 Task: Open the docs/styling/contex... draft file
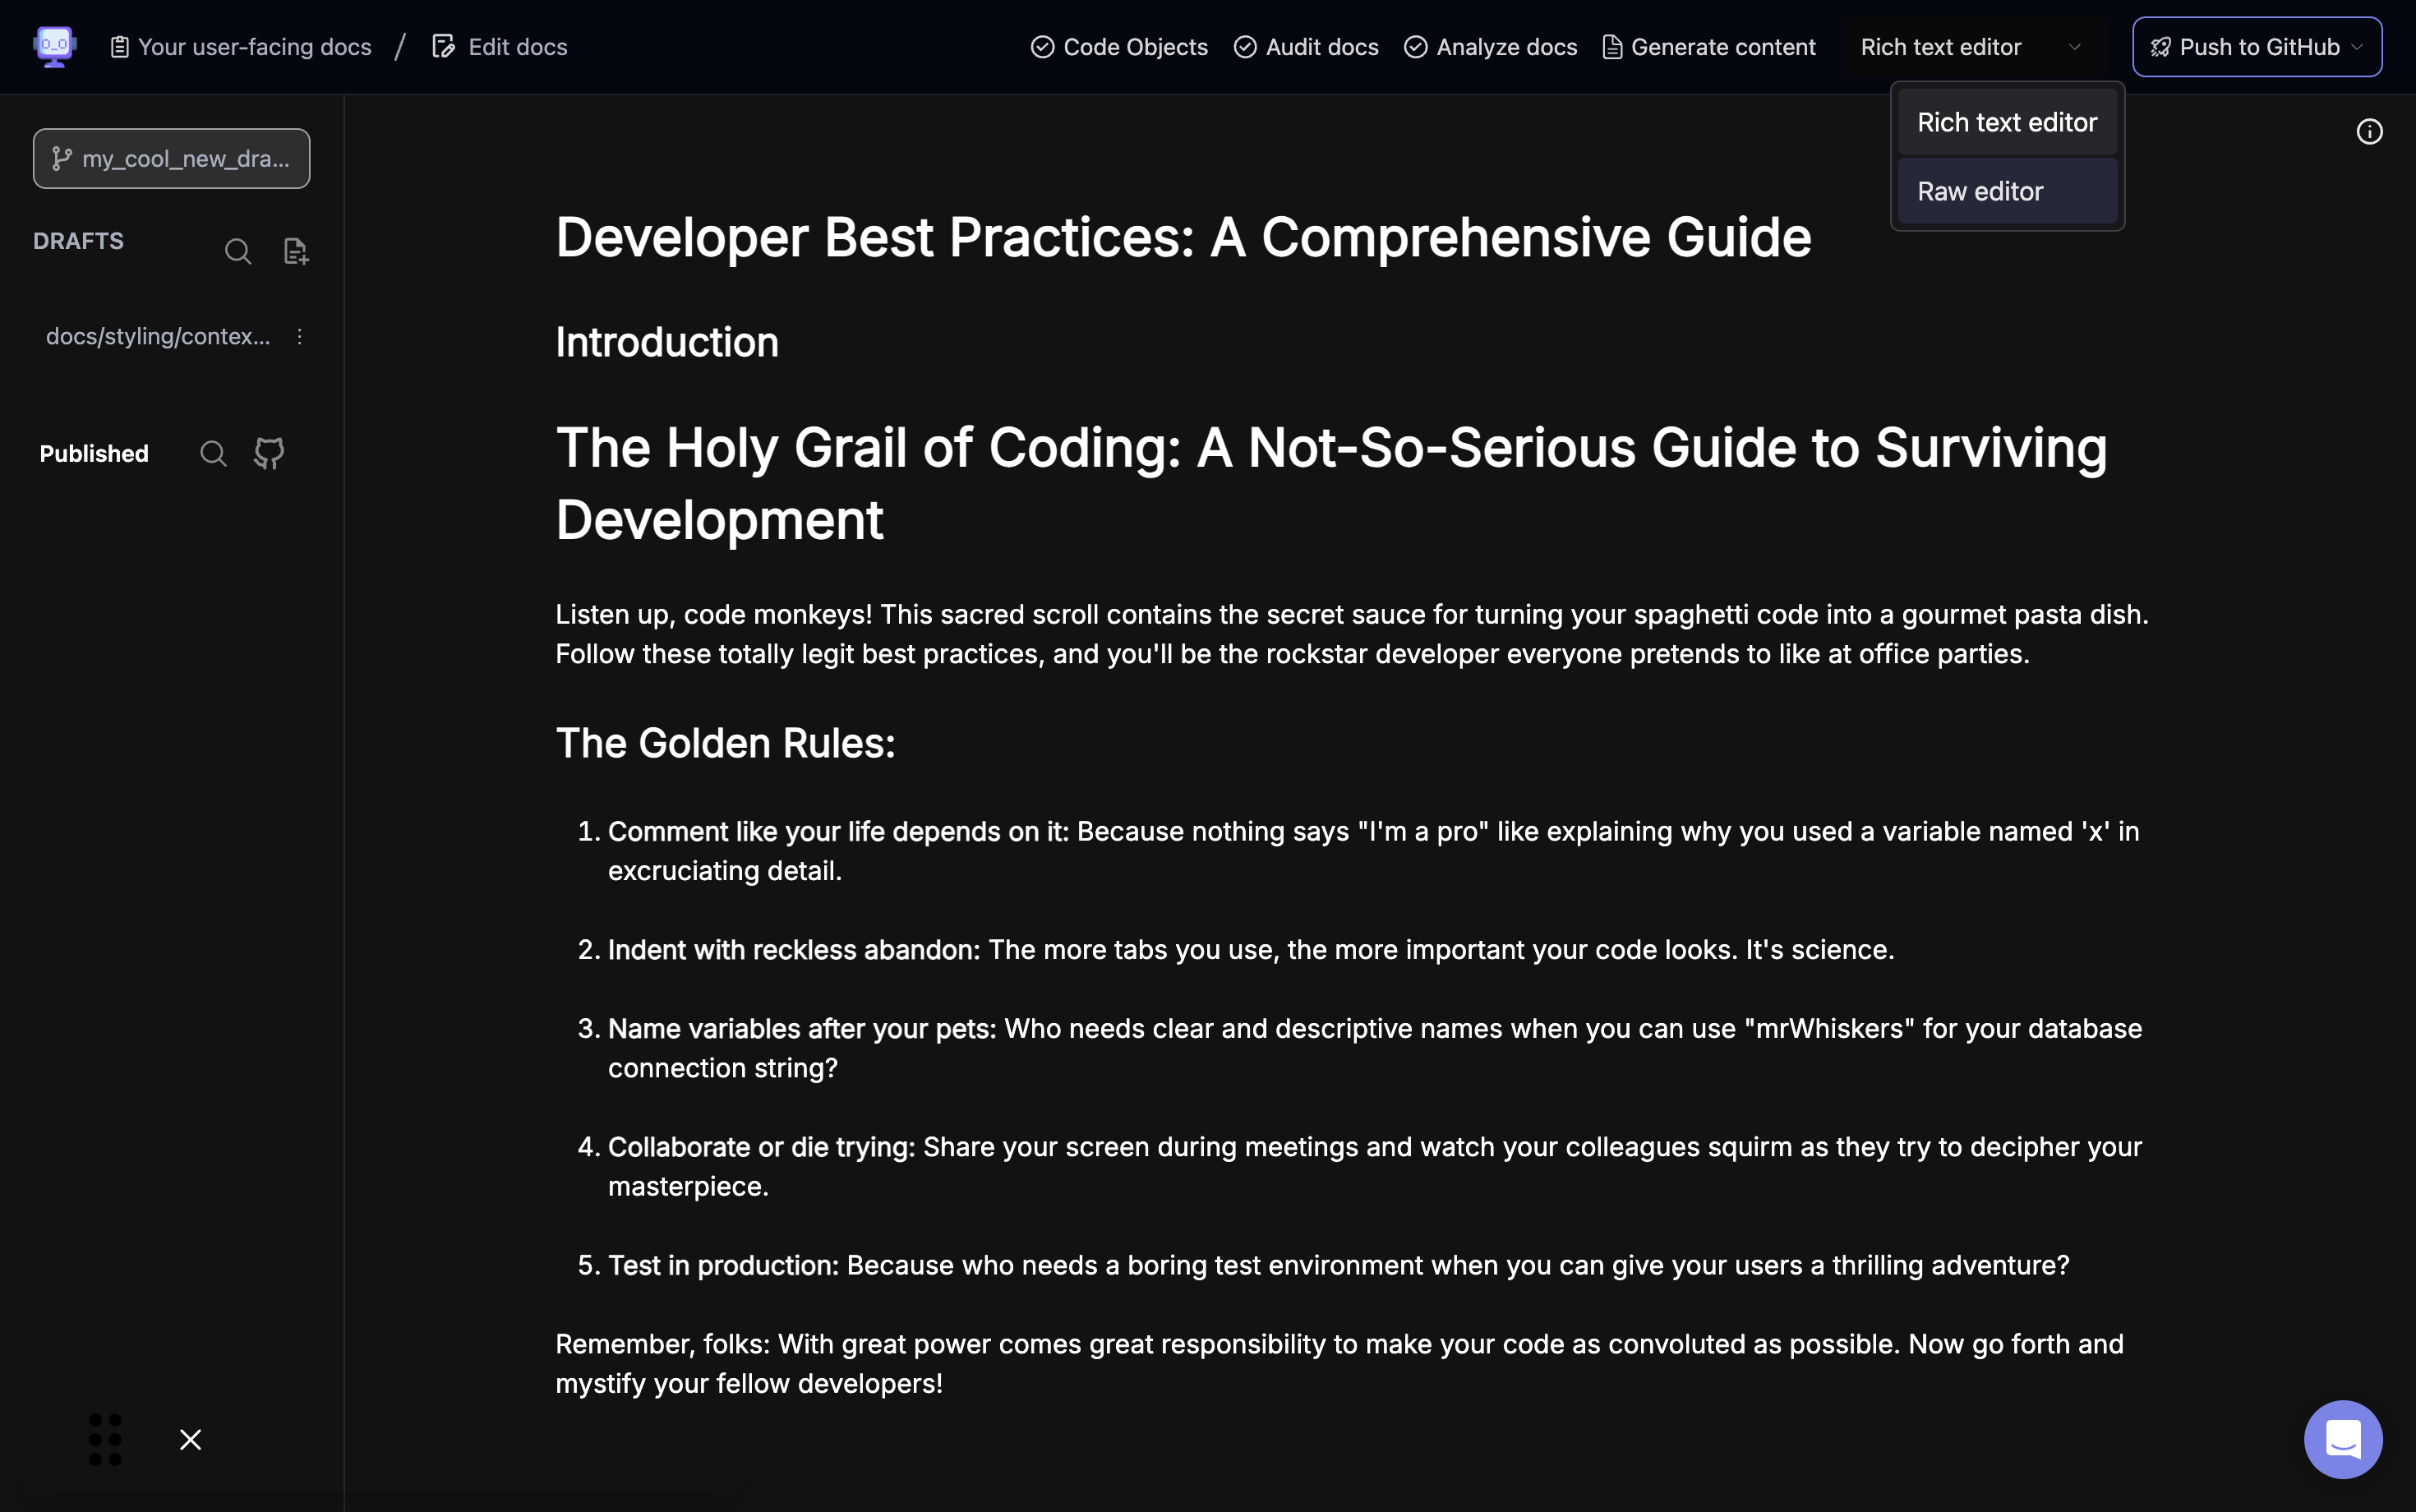click(x=158, y=337)
